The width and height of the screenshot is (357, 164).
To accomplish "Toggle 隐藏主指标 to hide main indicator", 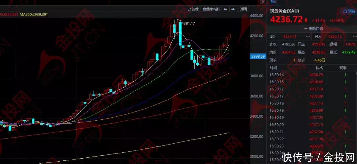I will coord(211,9).
